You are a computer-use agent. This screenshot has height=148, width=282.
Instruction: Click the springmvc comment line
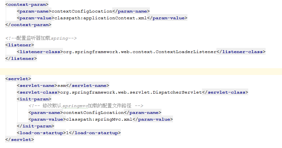pos(86,106)
